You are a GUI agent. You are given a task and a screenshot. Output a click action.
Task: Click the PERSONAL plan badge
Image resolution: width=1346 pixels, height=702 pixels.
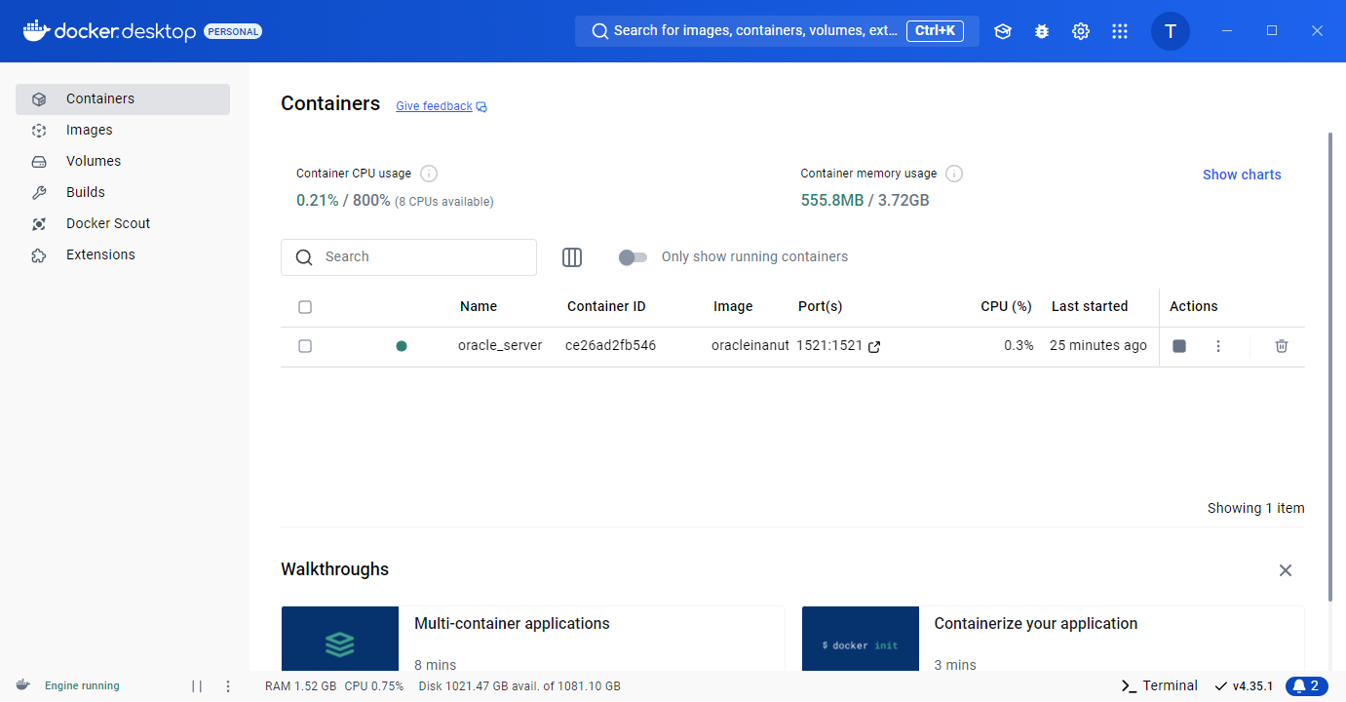coord(233,32)
